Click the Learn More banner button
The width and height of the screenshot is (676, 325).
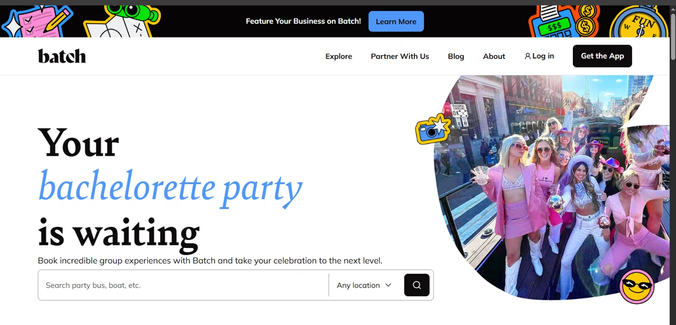pos(396,21)
